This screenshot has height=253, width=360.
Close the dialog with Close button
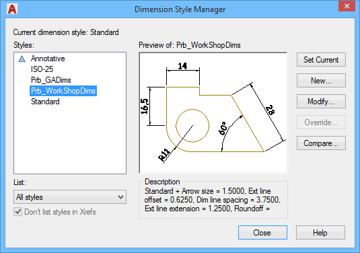(262, 233)
